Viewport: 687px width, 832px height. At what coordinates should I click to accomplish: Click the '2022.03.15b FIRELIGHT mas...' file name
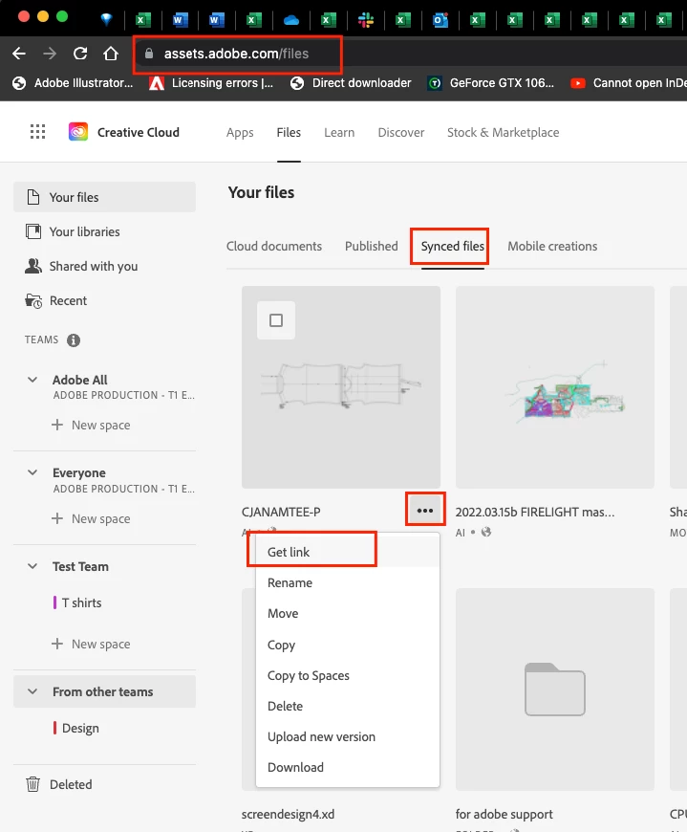pyautogui.click(x=535, y=512)
